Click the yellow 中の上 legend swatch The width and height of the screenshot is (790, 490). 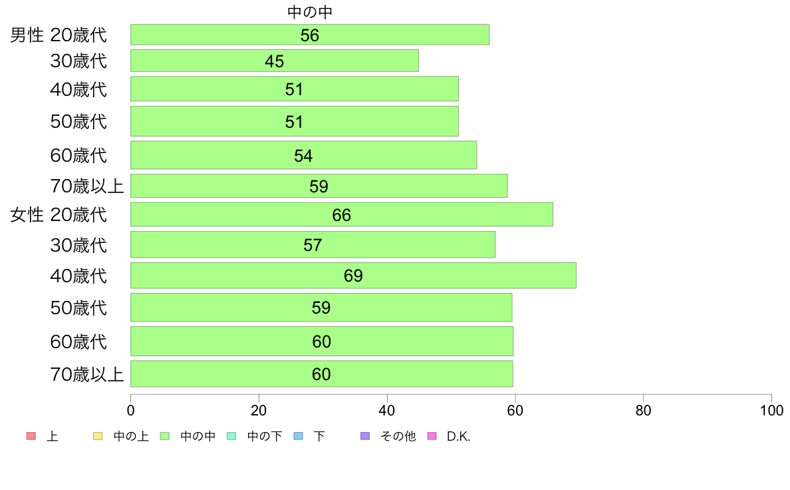tap(98, 436)
